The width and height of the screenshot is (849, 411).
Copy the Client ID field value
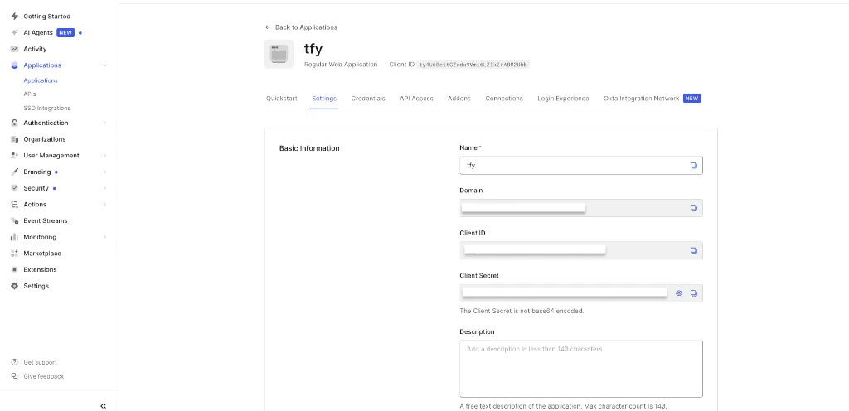pos(694,250)
